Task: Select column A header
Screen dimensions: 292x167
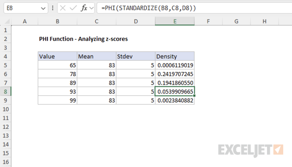Action: (x=25, y=22)
